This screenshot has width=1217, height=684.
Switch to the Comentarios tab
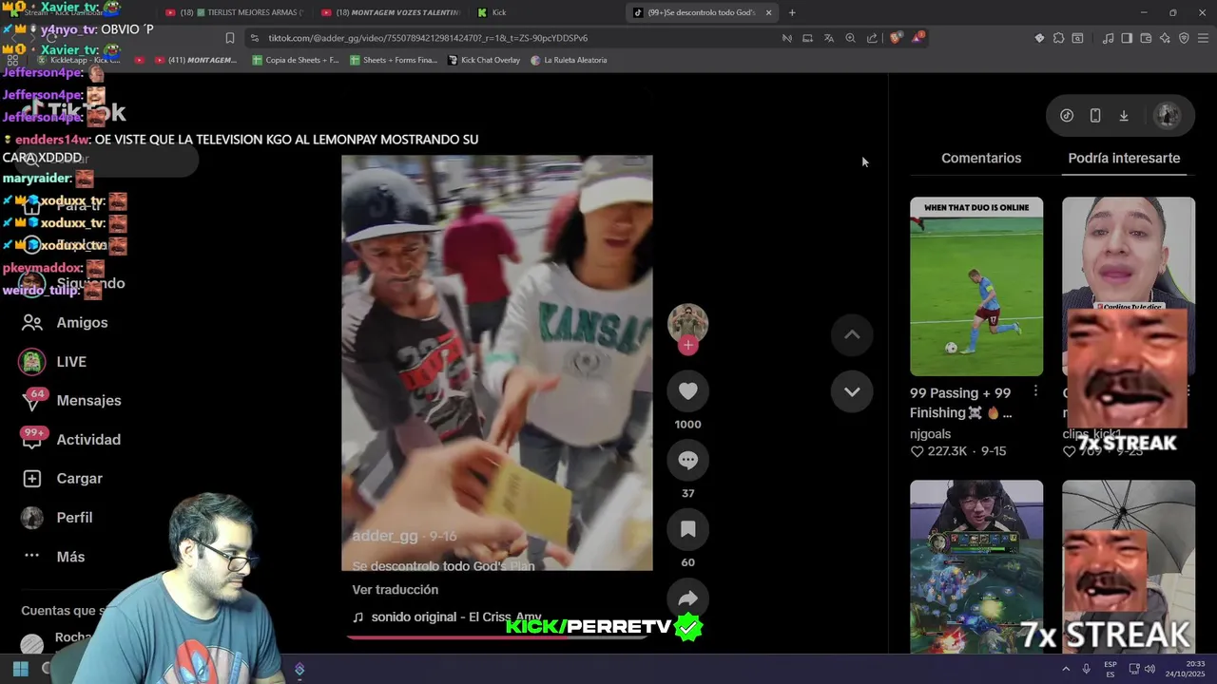[981, 158]
